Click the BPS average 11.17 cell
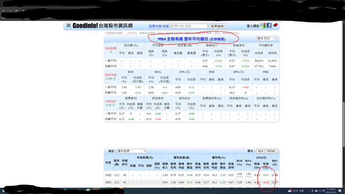Viewport: 345px width, 194px height. [232, 87]
